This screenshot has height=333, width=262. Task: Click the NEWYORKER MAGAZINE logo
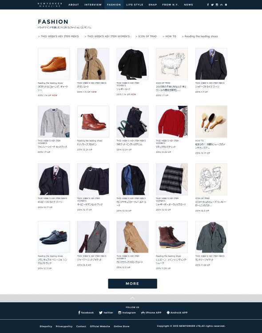(x=50, y=4)
